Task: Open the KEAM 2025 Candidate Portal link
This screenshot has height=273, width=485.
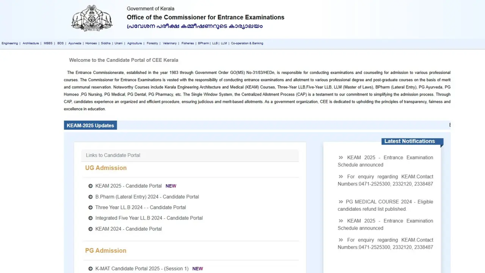Action: [128, 186]
